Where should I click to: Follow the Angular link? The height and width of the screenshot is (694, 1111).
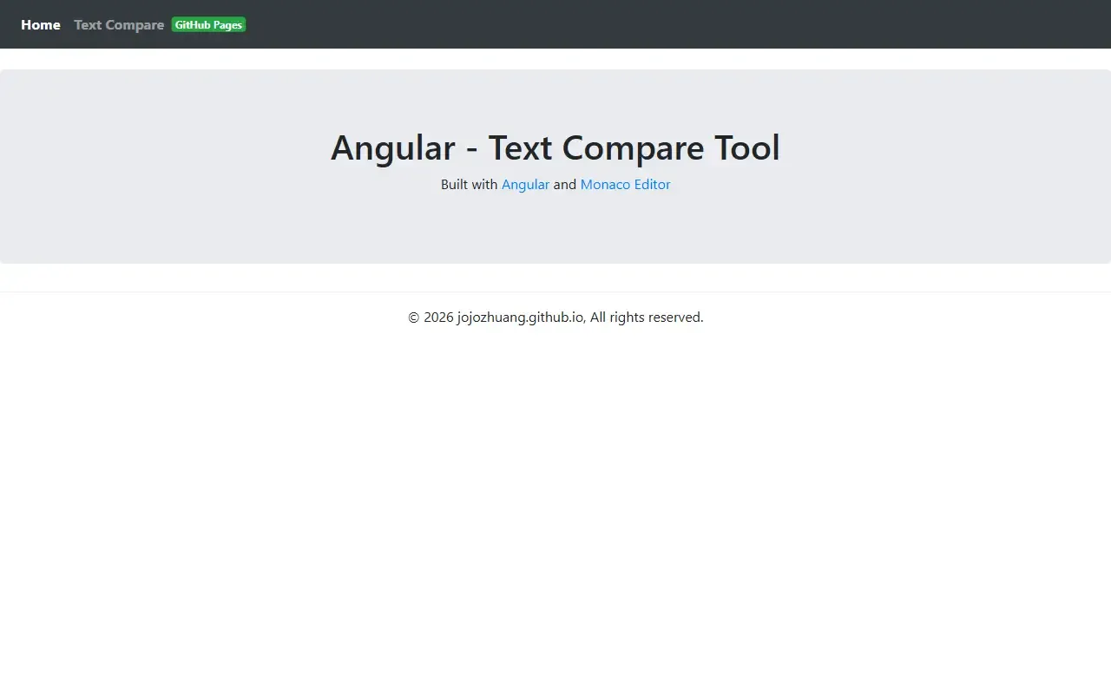(525, 184)
